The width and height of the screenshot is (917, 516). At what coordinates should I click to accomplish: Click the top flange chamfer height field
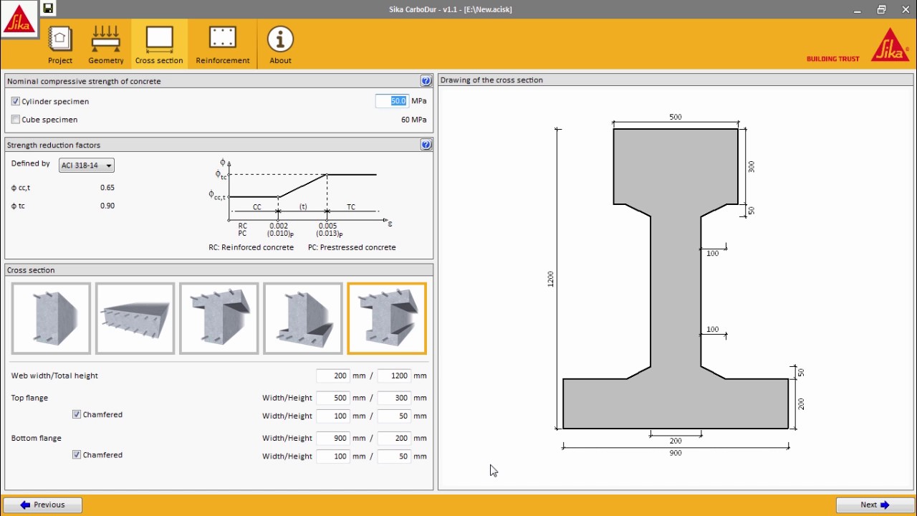(x=393, y=416)
